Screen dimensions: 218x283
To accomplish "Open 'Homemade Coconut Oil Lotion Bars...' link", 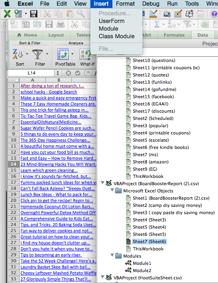I will [x=57, y=207].
